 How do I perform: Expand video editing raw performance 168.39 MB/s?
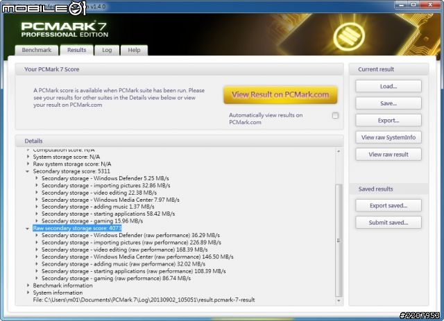(x=37, y=250)
